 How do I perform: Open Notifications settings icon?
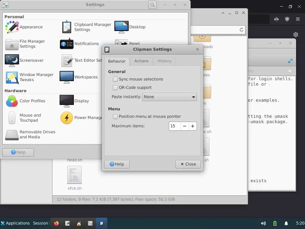pyautogui.click(x=66, y=44)
